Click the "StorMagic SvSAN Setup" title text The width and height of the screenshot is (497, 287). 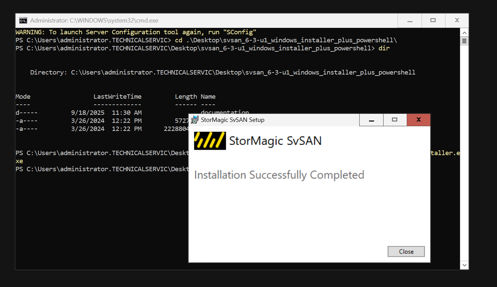click(233, 120)
